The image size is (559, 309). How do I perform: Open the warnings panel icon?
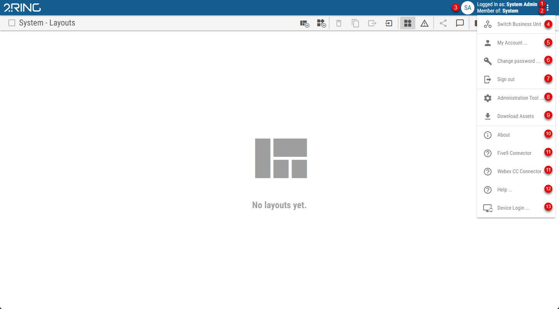pyautogui.click(x=424, y=23)
